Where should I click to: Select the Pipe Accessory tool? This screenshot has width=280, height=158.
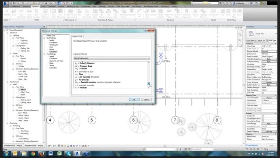click(108, 13)
